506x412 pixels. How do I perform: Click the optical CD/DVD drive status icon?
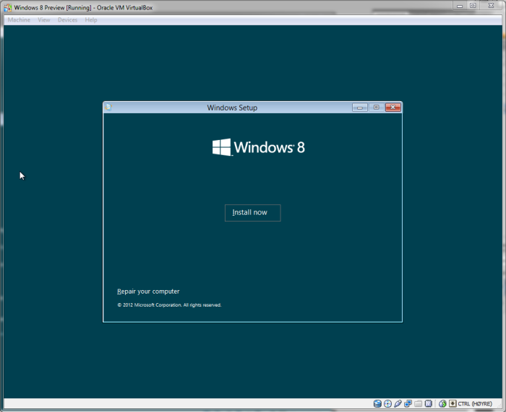tap(387, 403)
